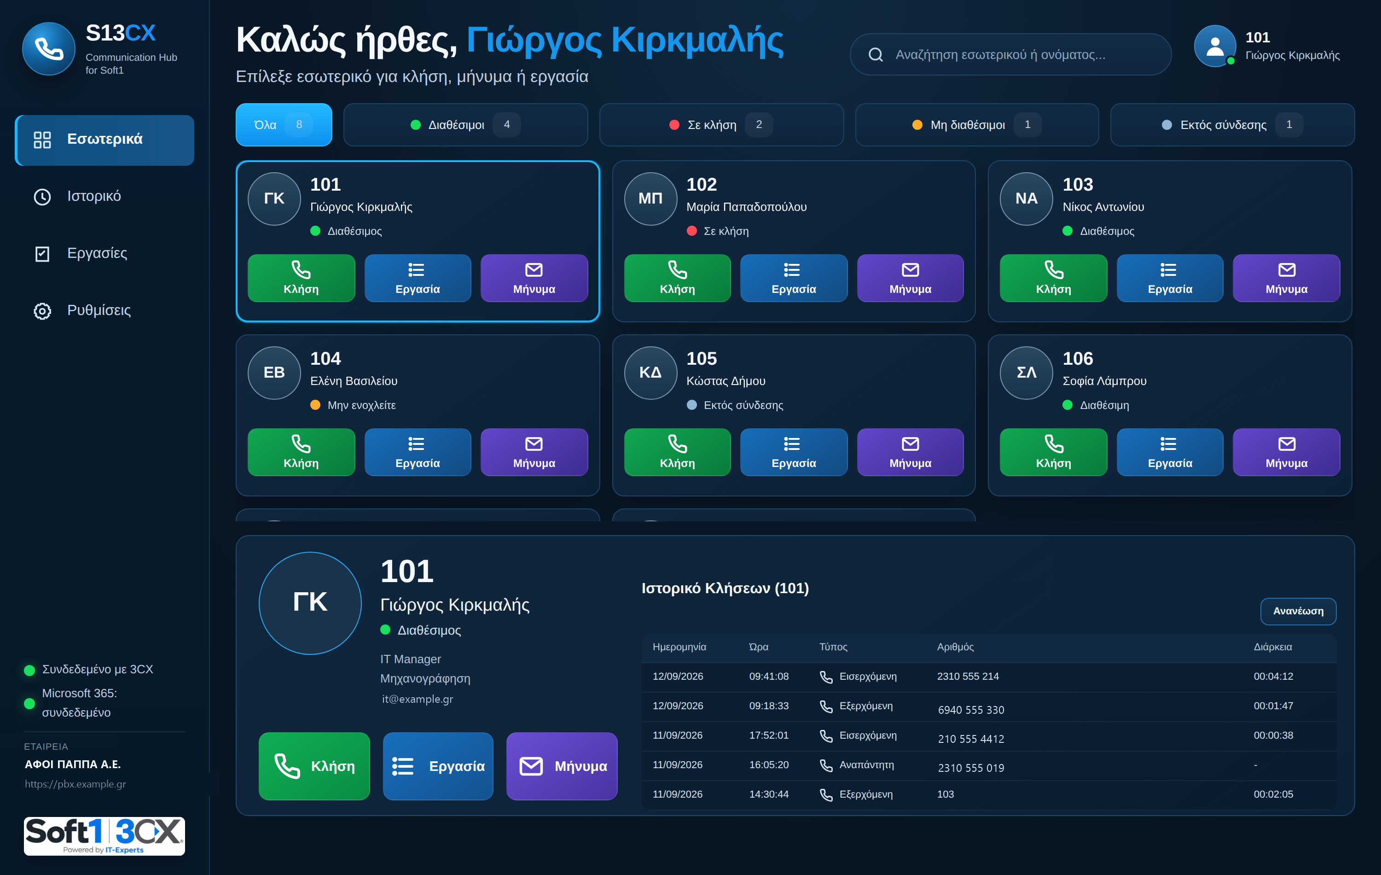Select the Όλα filter tab
This screenshot has height=875, width=1381.
[x=284, y=124]
